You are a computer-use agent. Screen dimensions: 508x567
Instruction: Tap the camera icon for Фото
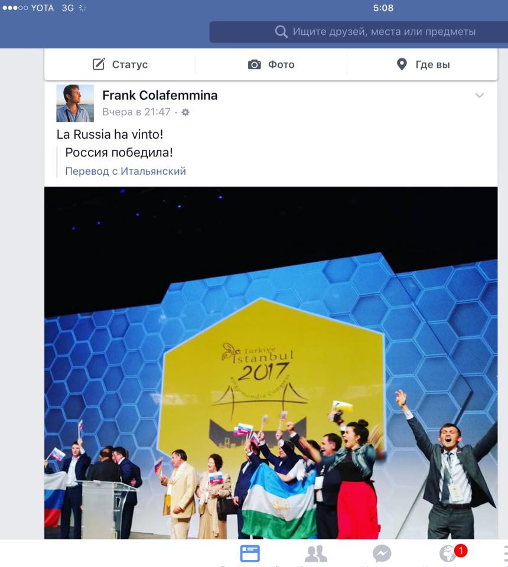(x=254, y=65)
